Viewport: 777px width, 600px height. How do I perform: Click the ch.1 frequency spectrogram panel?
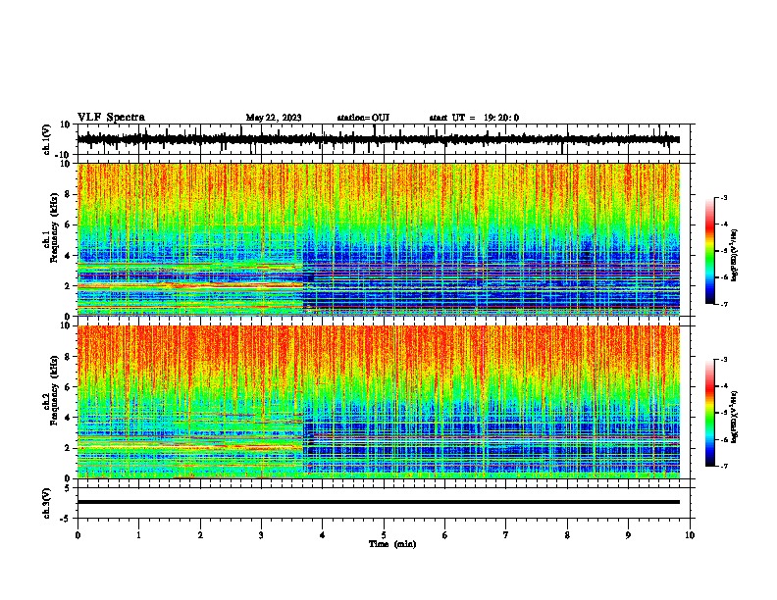tap(378, 239)
